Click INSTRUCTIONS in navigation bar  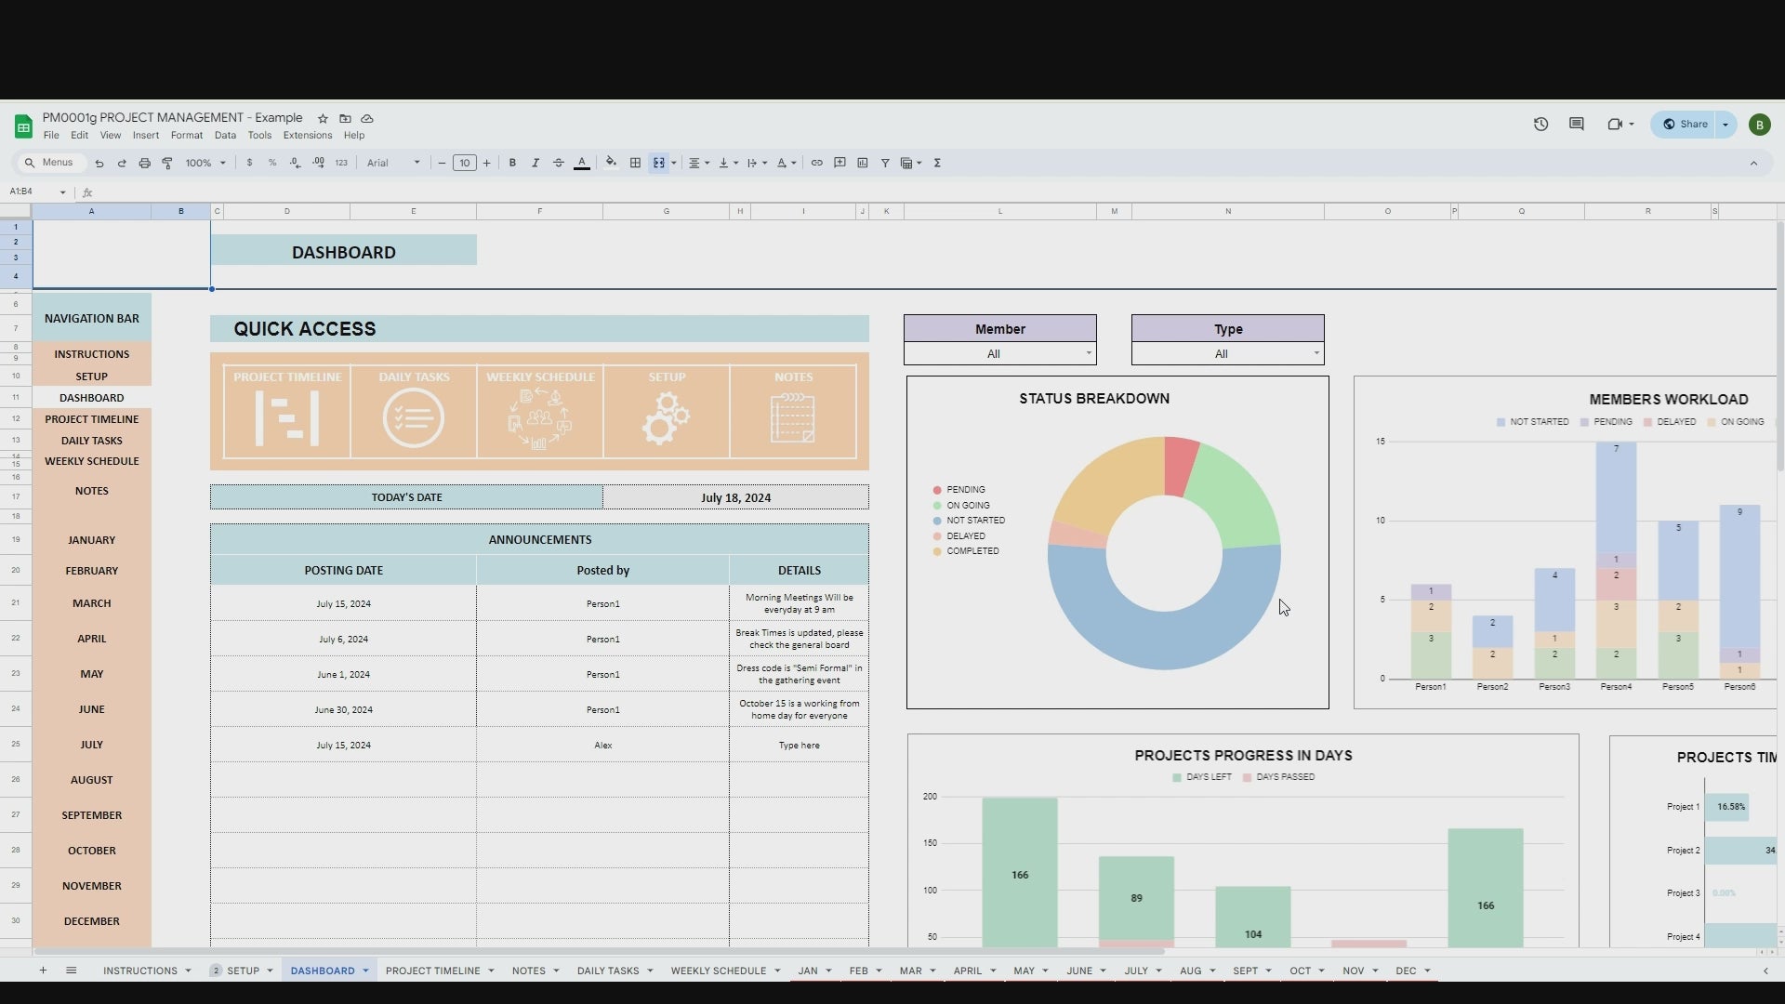(x=91, y=354)
